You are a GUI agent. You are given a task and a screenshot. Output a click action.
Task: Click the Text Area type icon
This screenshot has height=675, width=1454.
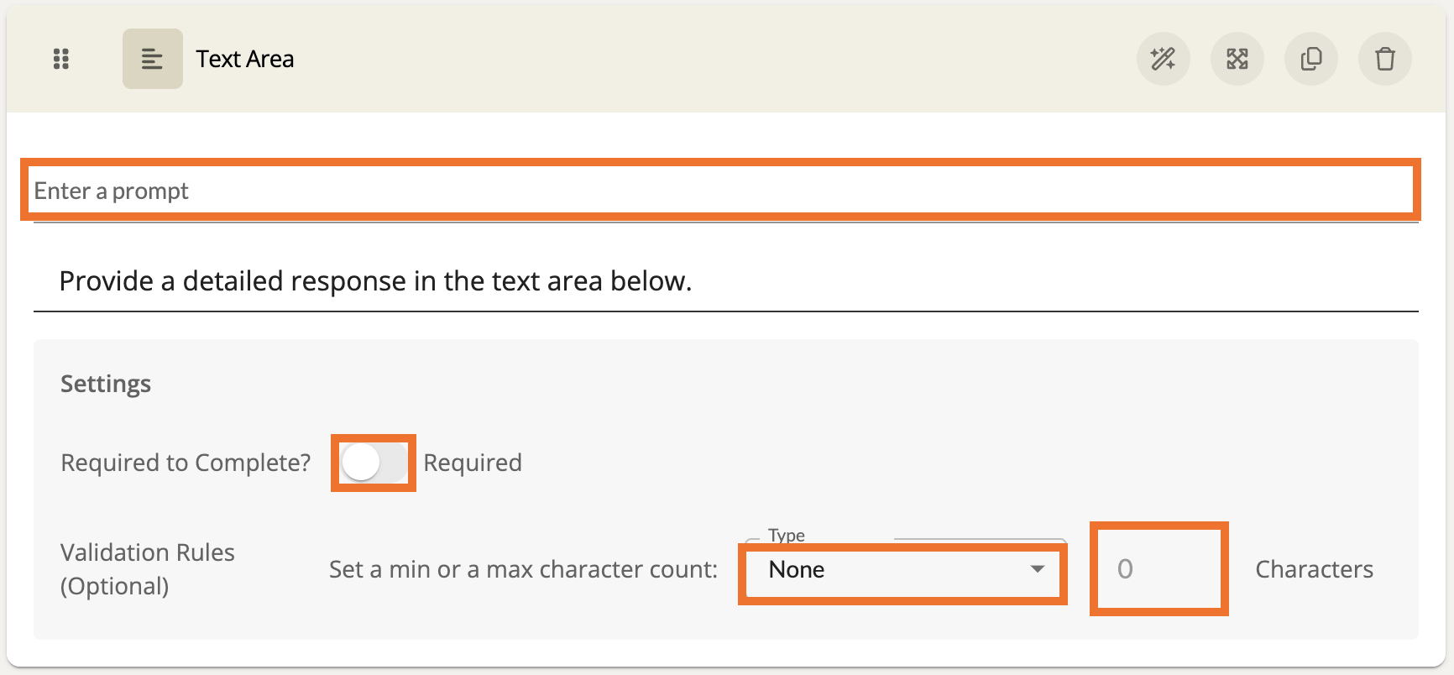[x=152, y=59]
